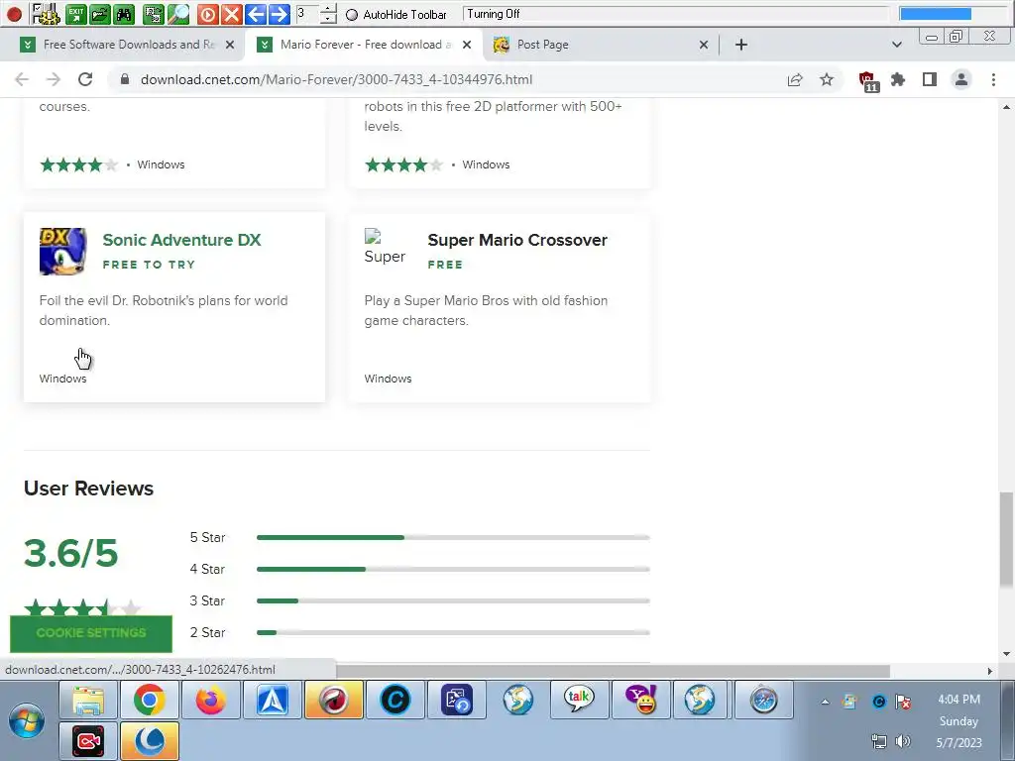This screenshot has width=1015, height=761.
Task: Close the Free Software Downloads tab
Action: [x=230, y=45]
